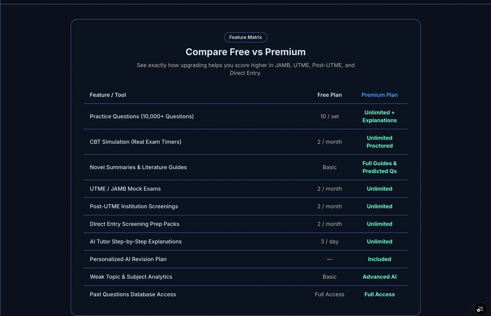
Task: Click the Feature Matrix badge
Action: 245,37
